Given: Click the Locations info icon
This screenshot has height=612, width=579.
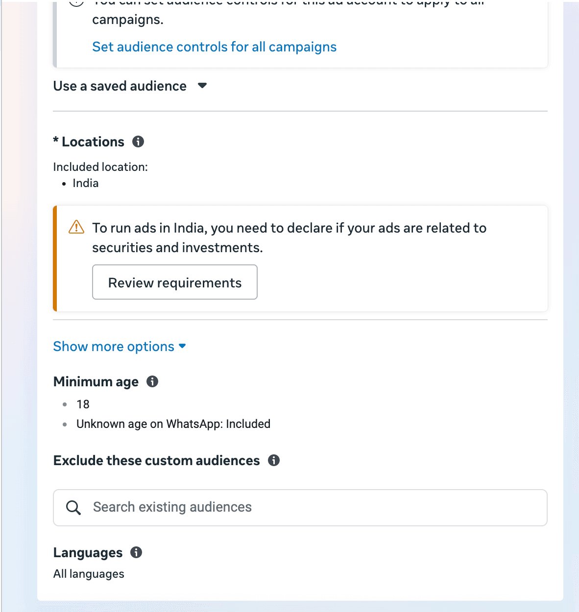Looking at the screenshot, I should [138, 142].
